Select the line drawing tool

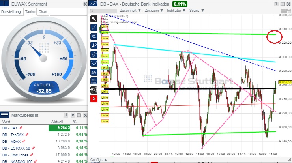(94, 28)
